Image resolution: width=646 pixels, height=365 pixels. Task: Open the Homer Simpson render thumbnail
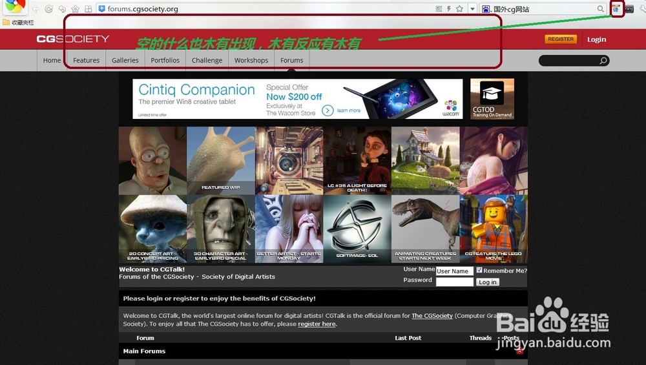point(152,160)
